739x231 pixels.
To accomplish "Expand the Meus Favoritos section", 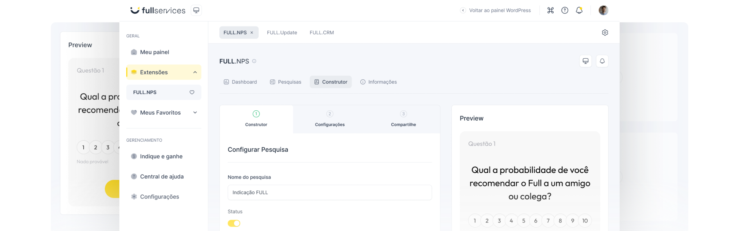I will (x=195, y=112).
